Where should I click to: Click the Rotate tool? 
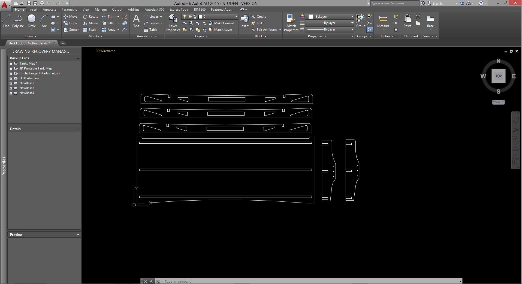point(90,17)
